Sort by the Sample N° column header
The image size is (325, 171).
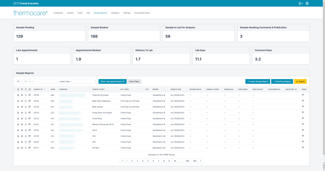39,89
